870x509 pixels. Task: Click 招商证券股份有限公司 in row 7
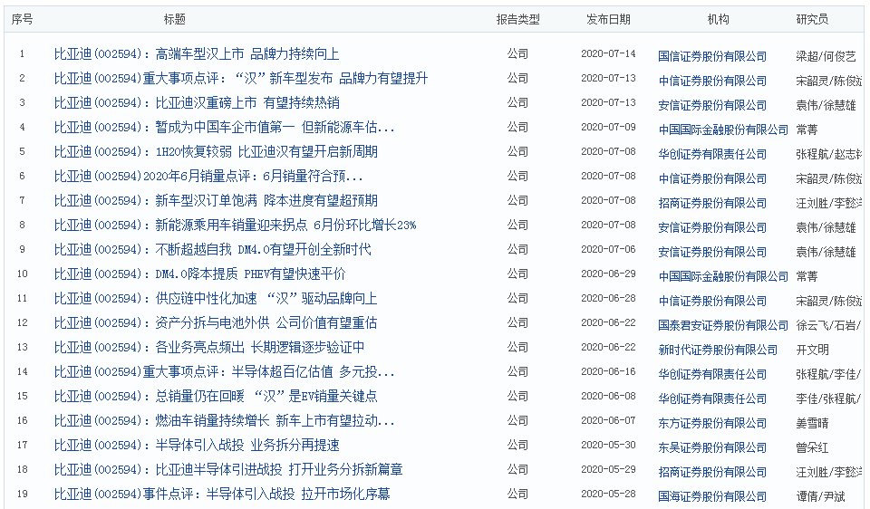[x=712, y=202]
